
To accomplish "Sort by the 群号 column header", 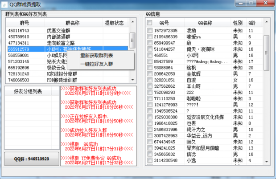I will (x=24, y=22).
